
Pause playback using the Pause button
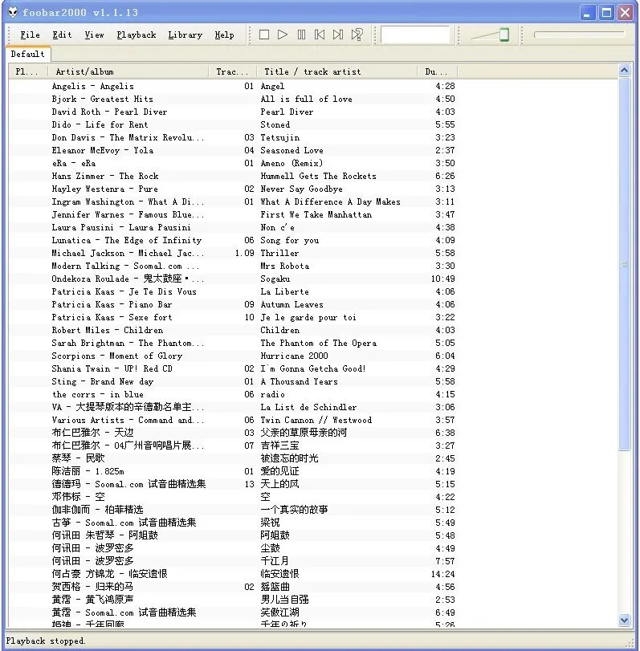pos(301,35)
